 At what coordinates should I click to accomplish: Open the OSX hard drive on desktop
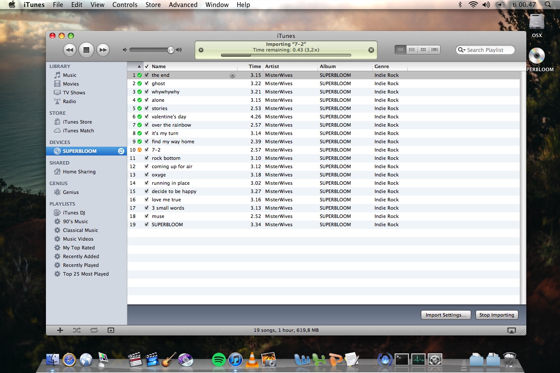(x=537, y=22)
